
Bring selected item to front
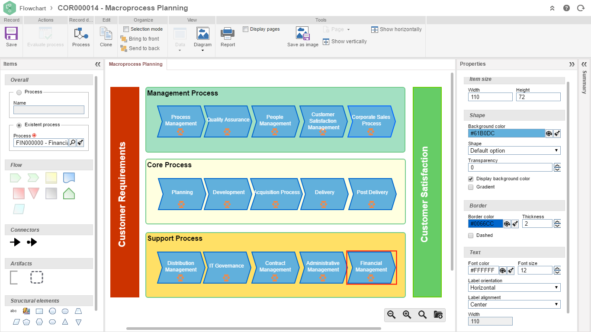[x=140, y=39]
